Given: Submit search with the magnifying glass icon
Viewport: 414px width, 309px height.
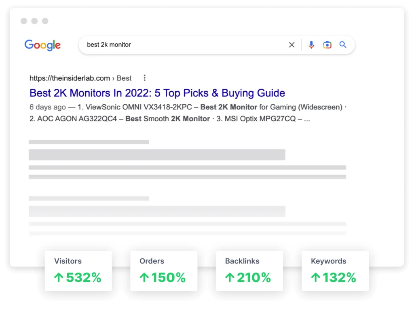Looking at the screenshot, I should [343, 44].
